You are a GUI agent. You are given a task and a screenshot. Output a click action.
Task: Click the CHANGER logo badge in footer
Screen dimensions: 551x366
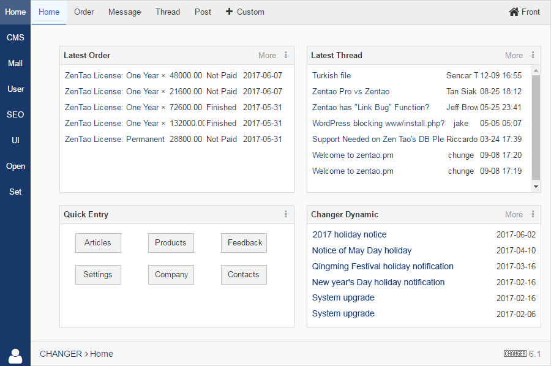(x=515, y=353)
